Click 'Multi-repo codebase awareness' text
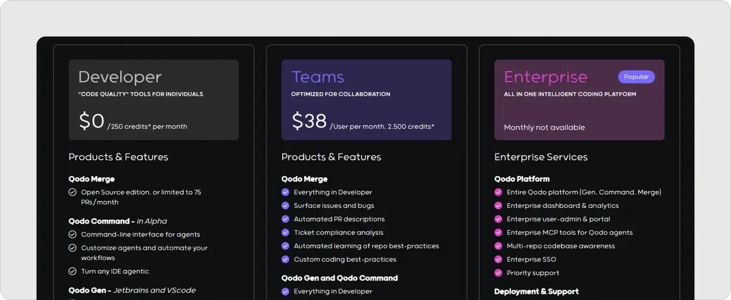The image size is (731, 300). point(561,246)
